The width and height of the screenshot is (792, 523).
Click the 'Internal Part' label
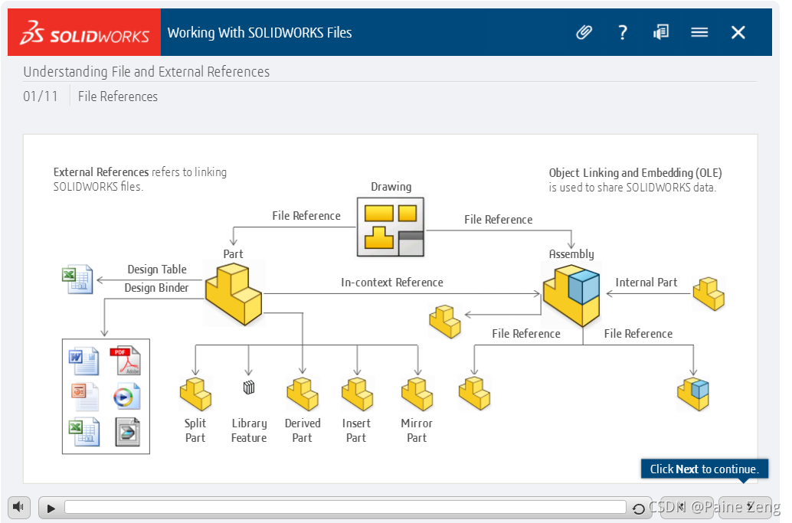646,283
